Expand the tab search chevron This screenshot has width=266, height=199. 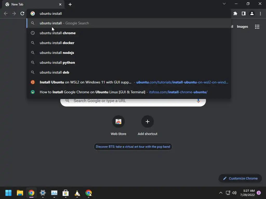coord(224,4)
